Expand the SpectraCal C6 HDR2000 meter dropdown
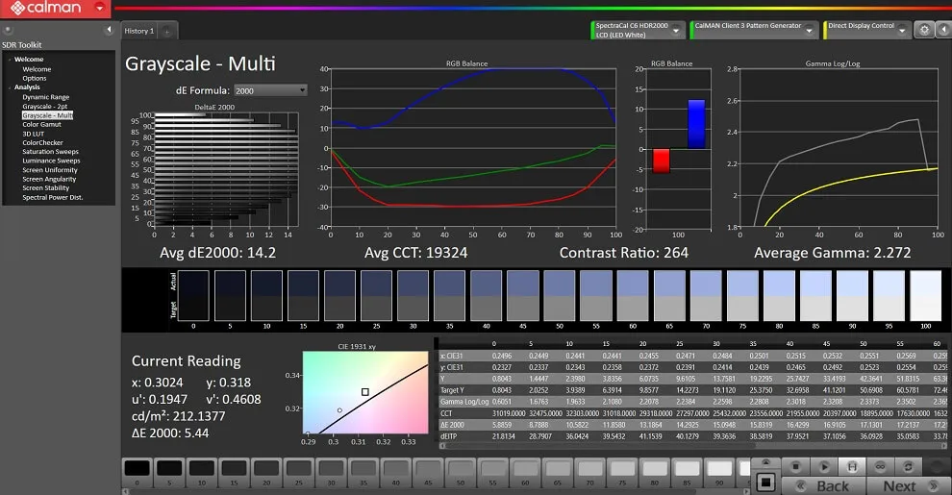952x495 pixels. click(x=677, y=30)
